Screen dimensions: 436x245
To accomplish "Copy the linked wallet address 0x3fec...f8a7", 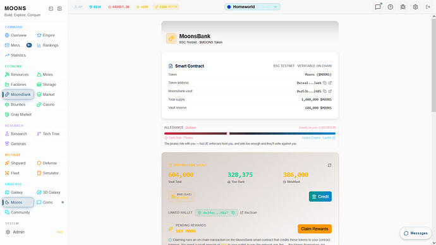I will point(233,213).
